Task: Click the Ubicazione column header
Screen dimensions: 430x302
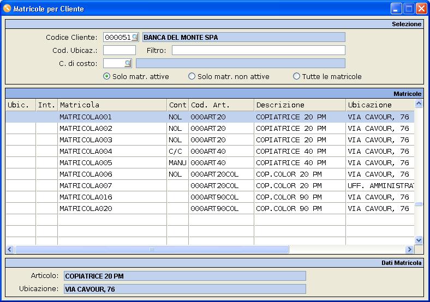Action: point(380,105)
